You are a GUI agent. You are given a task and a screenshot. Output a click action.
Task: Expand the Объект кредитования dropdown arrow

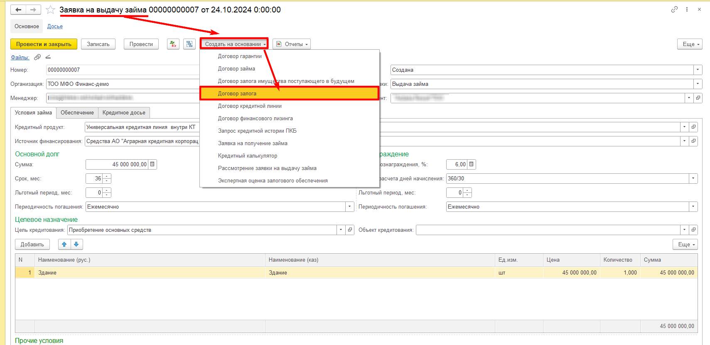684,230
